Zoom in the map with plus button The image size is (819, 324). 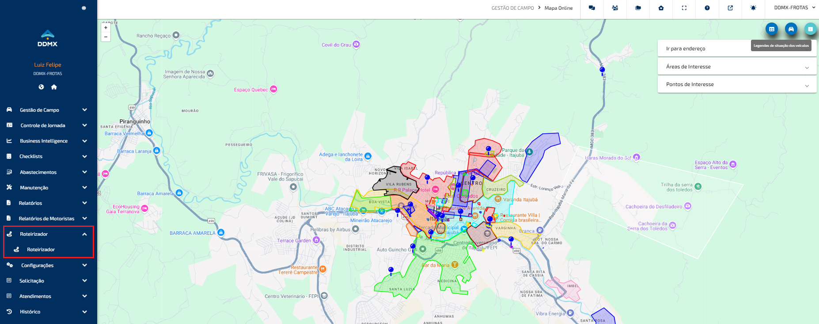click(x=106, y=28)
